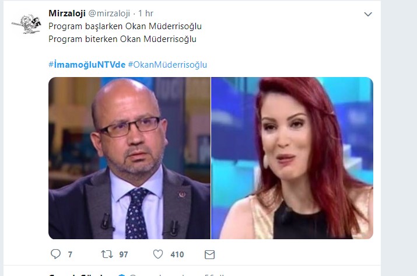
Task: Like the tweet with heart icon
Action: (158, 254)
